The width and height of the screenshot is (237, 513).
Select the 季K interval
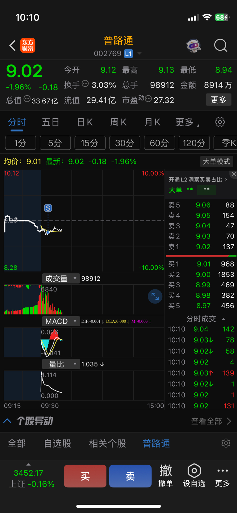226,143
